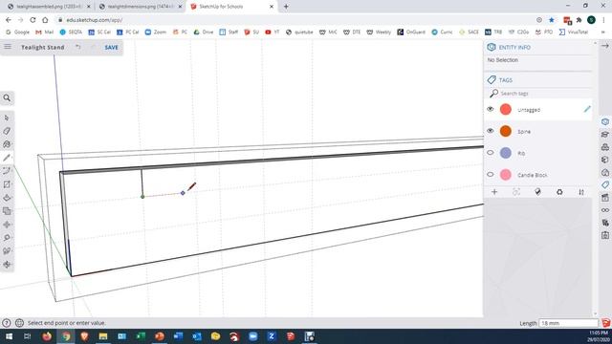Viewport: 612px width, 344px height.
Task: Click the Tealight Stand model title
Action: point(42,47)
